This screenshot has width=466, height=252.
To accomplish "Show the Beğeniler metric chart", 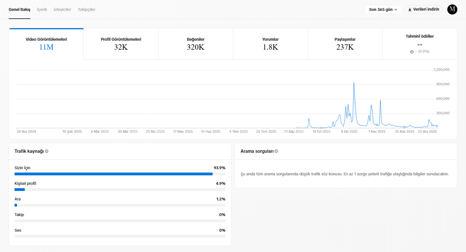I will click(196, 44).
